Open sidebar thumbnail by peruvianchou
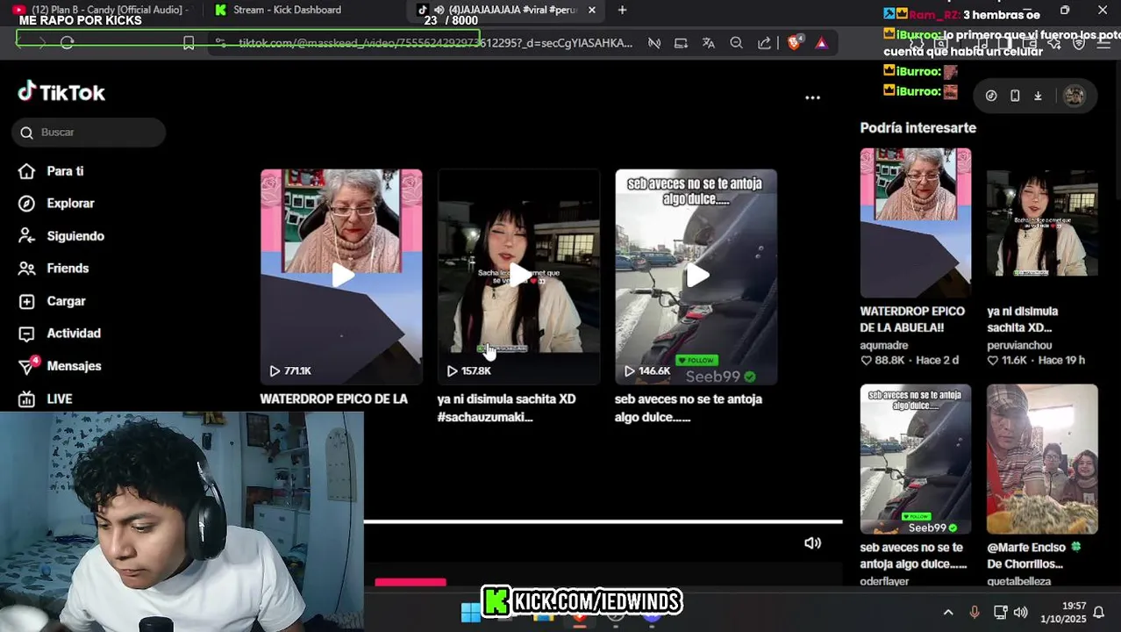This screenshot has width=1121, height=632. pyautogui.click(x=1042, y=223)
